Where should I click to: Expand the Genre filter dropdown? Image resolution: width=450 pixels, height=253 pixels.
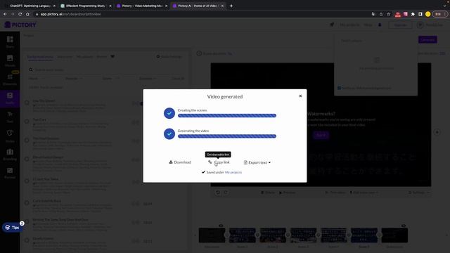111,78
